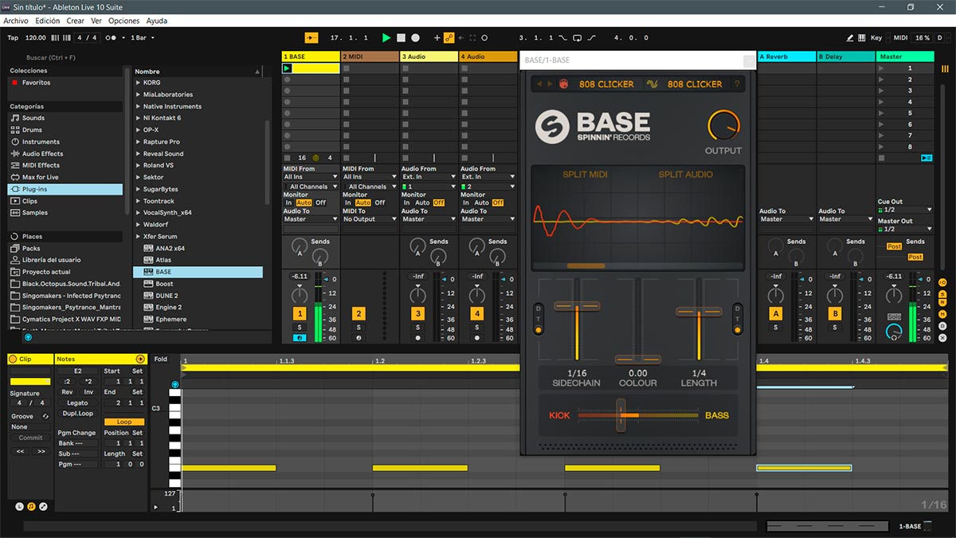Stop playback using the transport Stop button
This screenshot has height=538, width=956.
[401, 37]
